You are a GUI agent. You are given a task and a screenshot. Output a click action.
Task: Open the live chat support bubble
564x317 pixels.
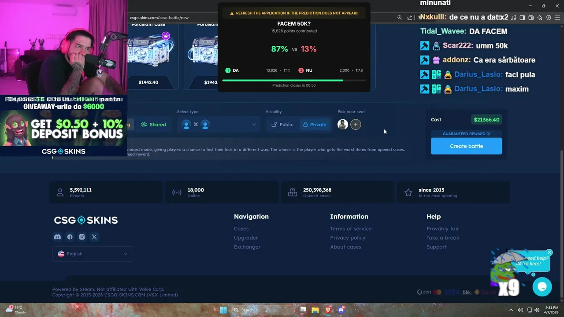click(542, 287)
